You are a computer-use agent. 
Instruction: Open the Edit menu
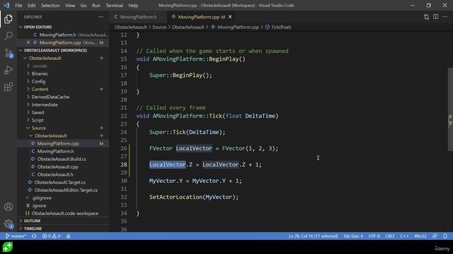[x=31, y=6]
